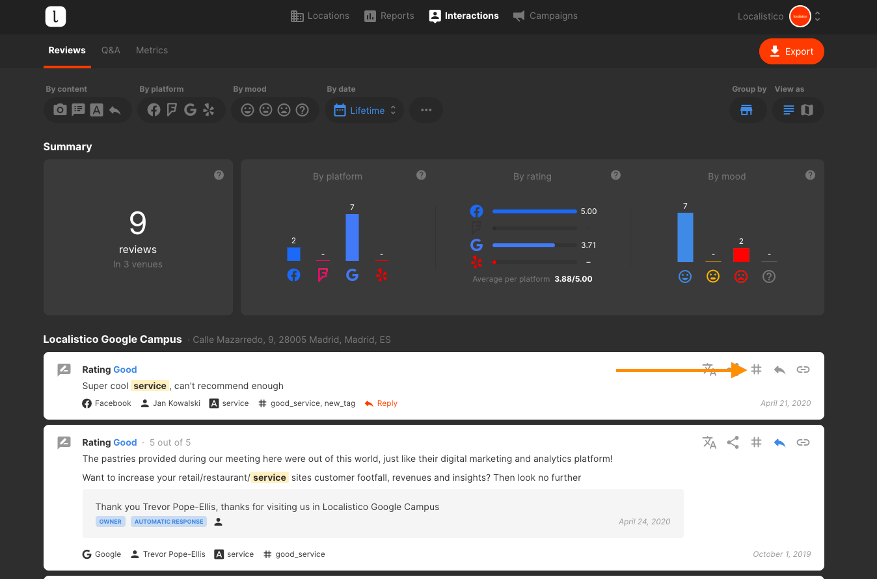Image resolution: width=877 pixels, height=579 pixels.
Task: Open help for the By mood chart
Action: 810,175
